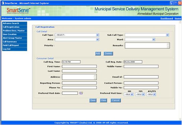Click the Reporting Person input field
The width and height of the screenshot is (182, 125).
click(79, 83)
